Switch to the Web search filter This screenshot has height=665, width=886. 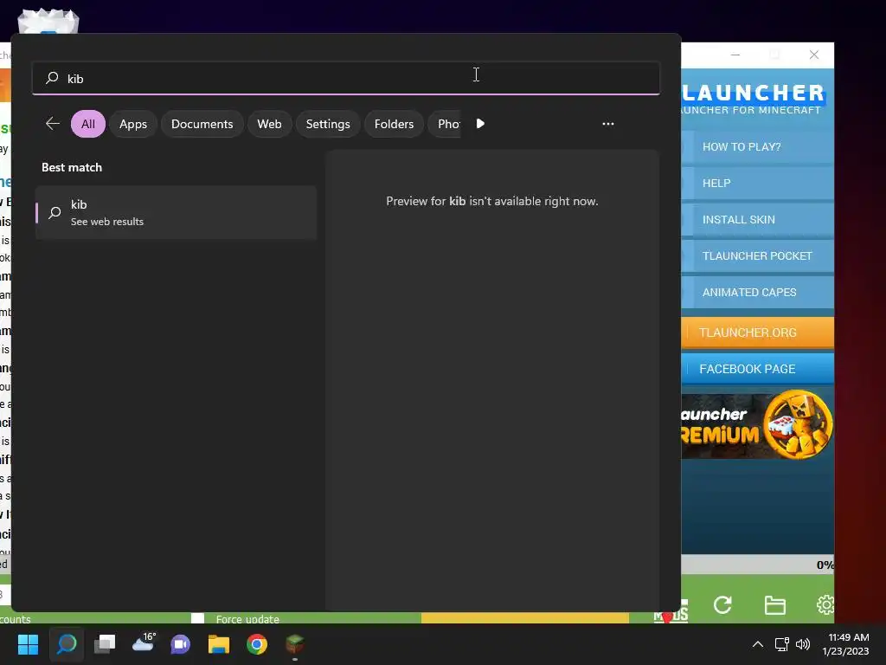(x=269, y=124)
